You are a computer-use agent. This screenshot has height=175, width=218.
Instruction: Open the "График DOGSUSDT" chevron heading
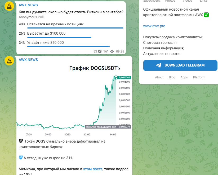point(95,68)
